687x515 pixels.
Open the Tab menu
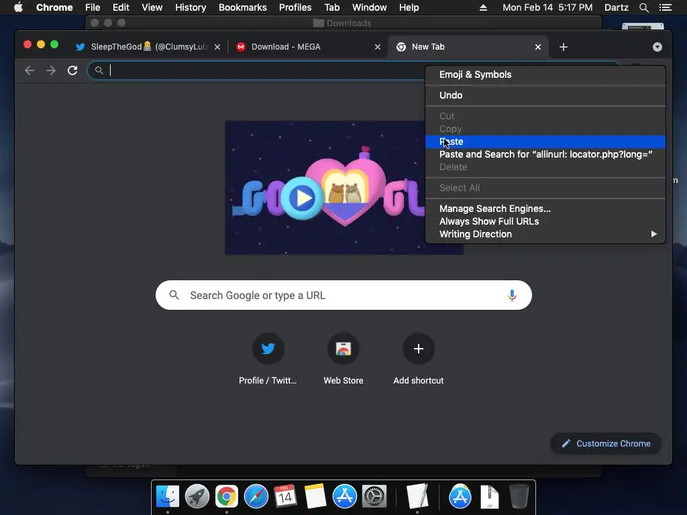pyautogui.click(x=331, y=7)
